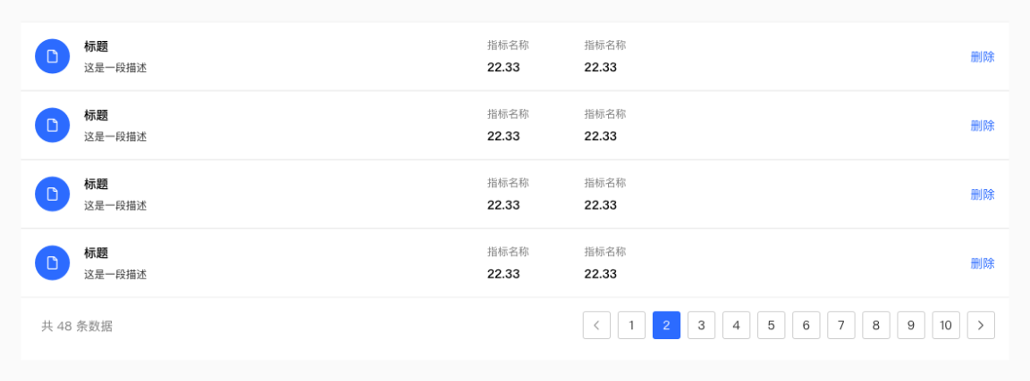Open page 8
The height and width of the screenshot is (381, 1030).
(875, 326)
